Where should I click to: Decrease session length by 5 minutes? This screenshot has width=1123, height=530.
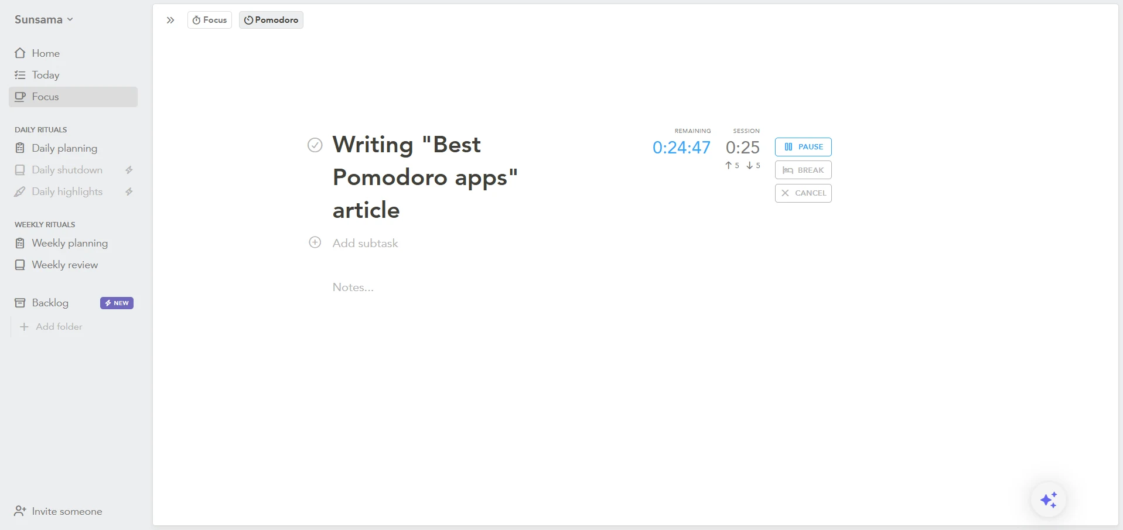pyautogui.click(x=753, y=166)
